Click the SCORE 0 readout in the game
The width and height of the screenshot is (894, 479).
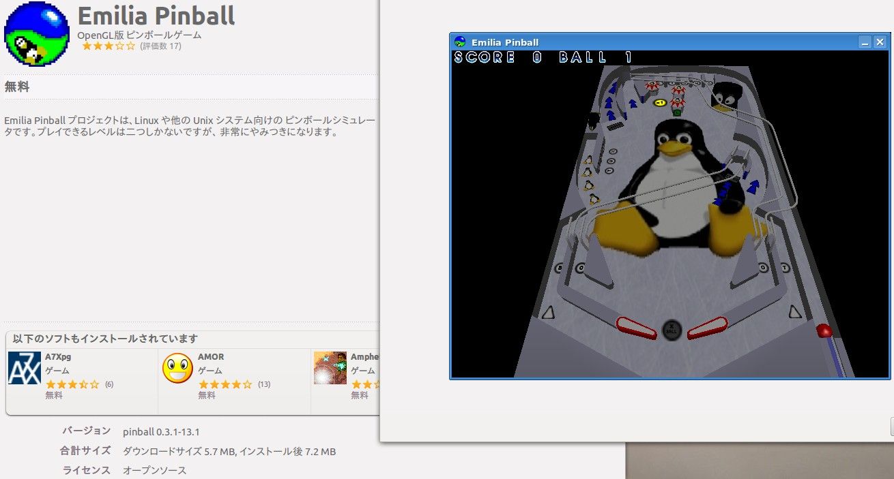point(498,57)
